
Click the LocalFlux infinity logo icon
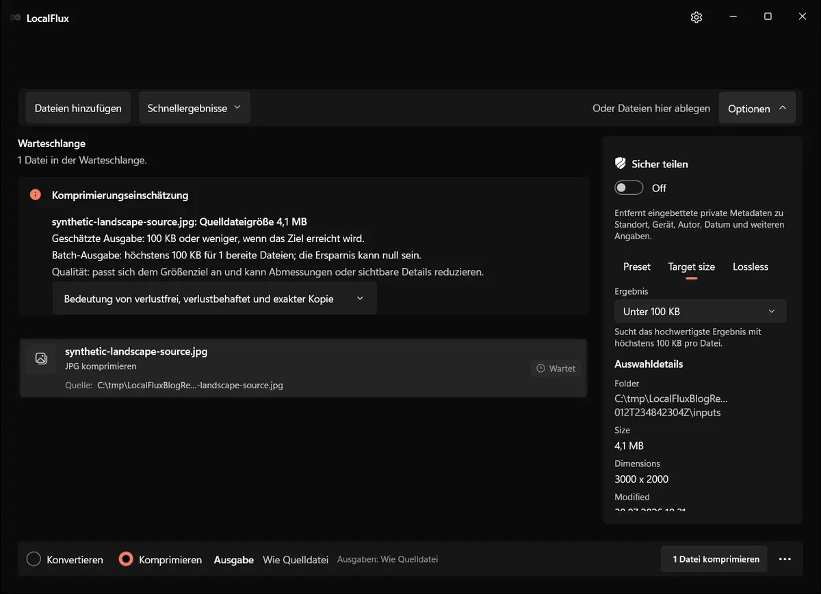pos(15,18)
